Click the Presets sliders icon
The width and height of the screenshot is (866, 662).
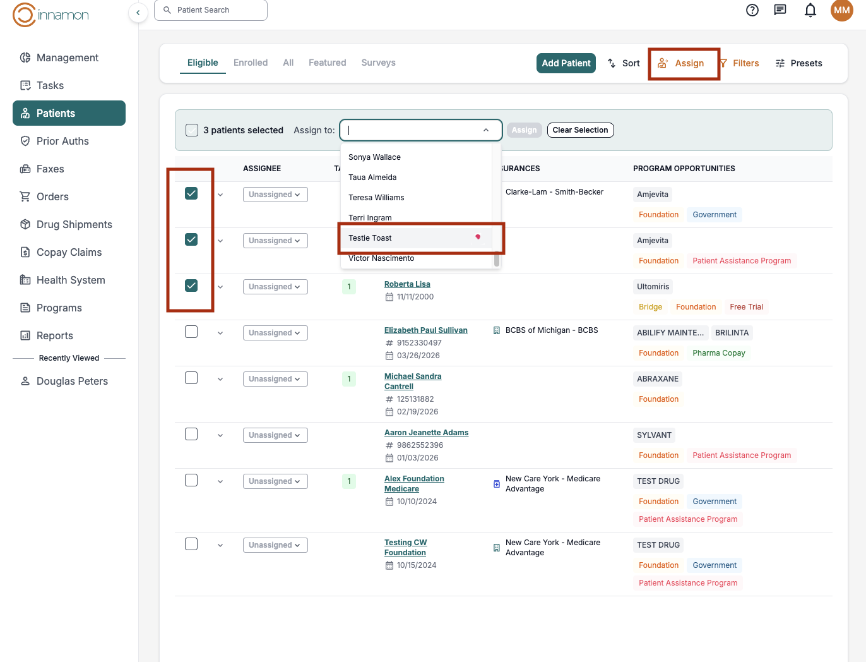(780, 63)
